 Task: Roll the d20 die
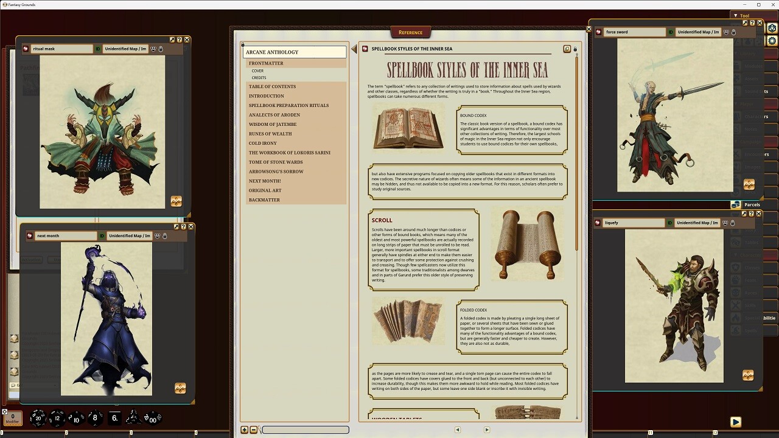(x=38, y=418)
